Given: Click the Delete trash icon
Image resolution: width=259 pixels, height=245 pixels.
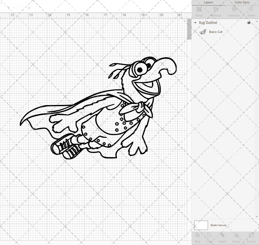Looking at the screenshot, I should 251,9.
